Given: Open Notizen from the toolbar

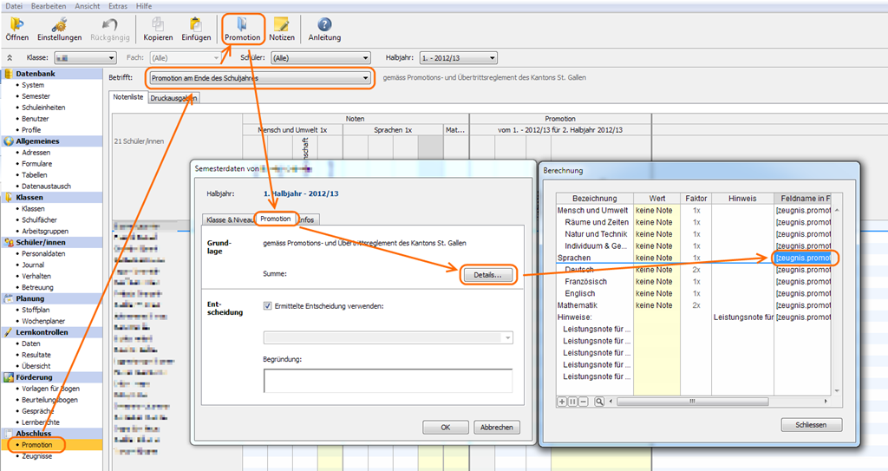Looking at the screenshot, I should click(281, 25).
